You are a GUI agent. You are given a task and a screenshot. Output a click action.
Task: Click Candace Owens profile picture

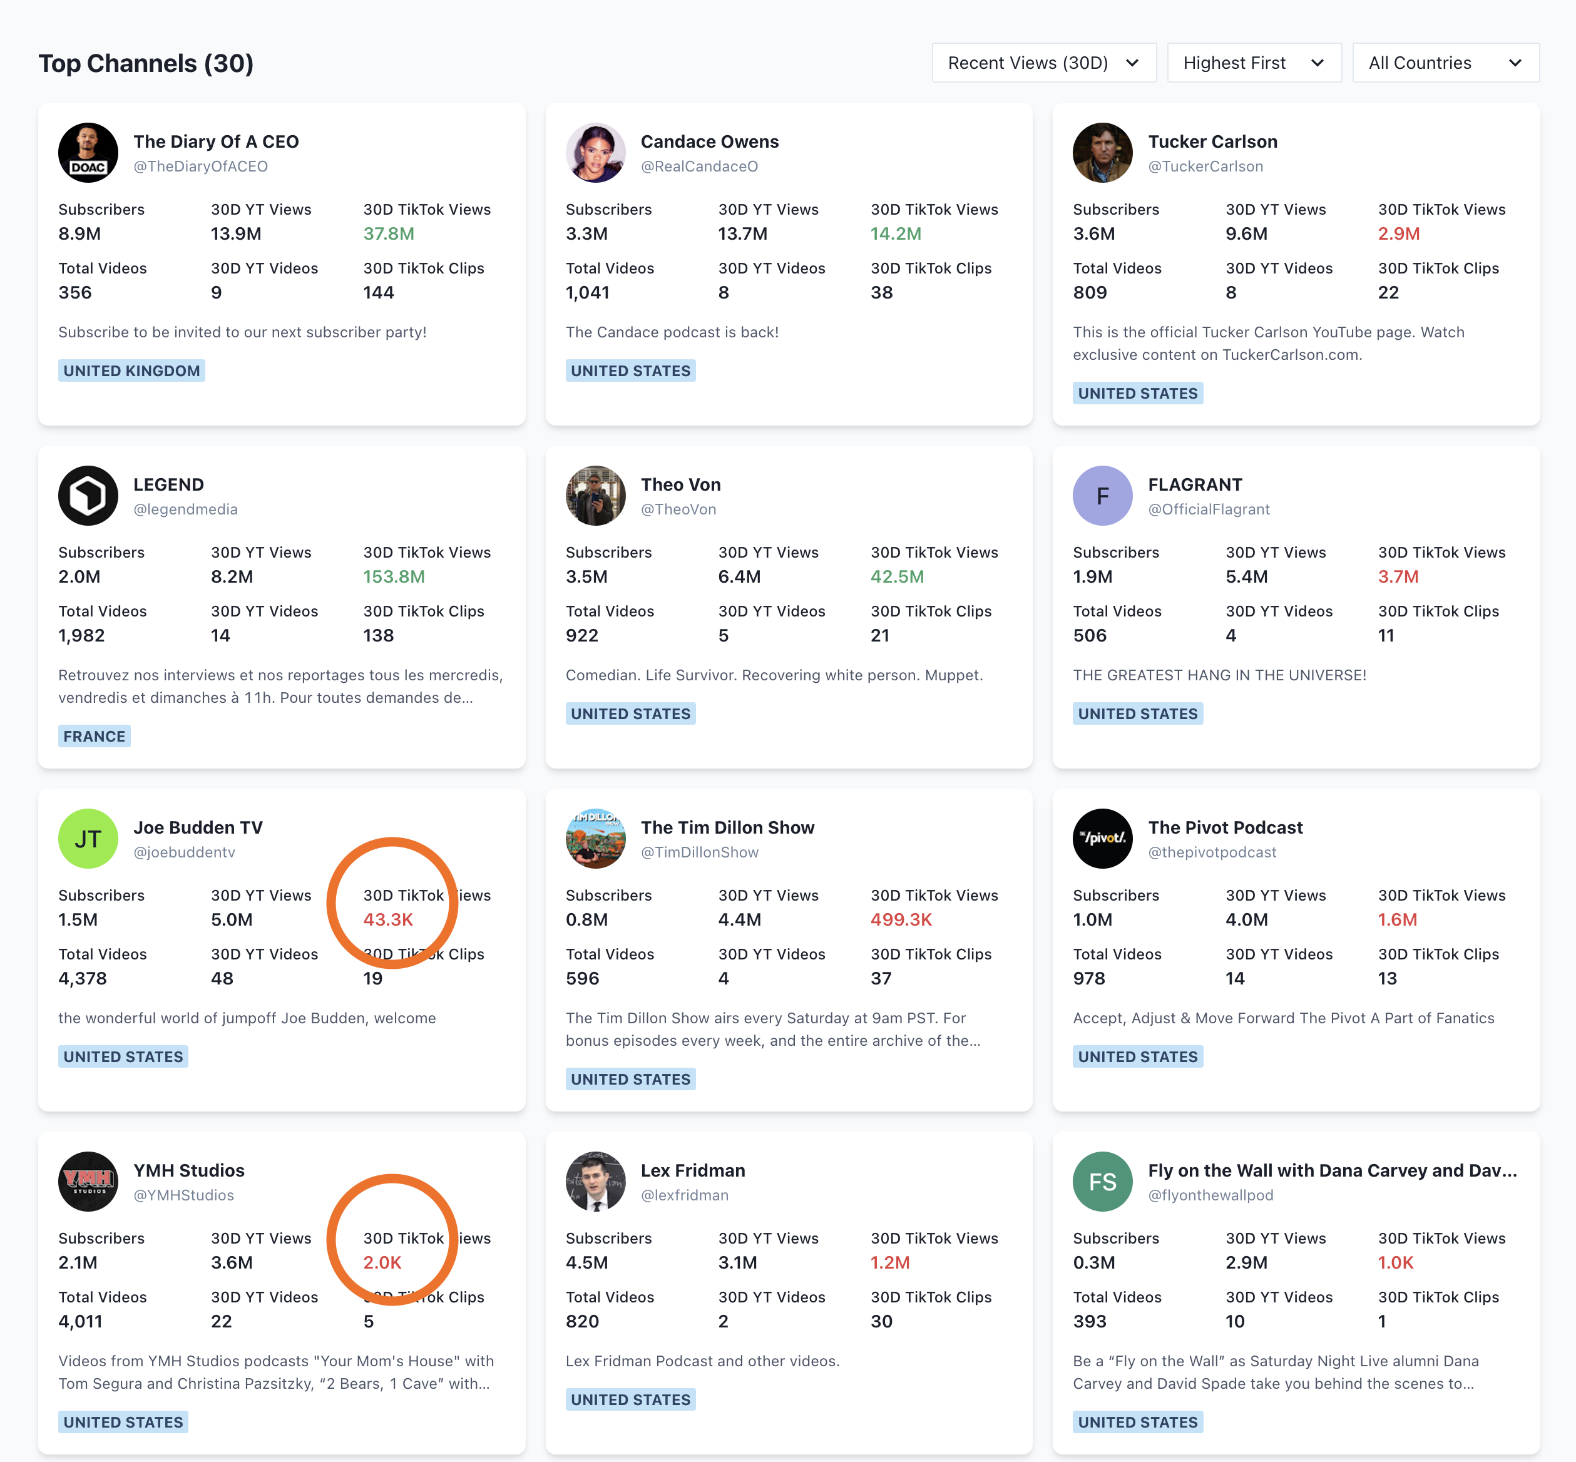595,153
